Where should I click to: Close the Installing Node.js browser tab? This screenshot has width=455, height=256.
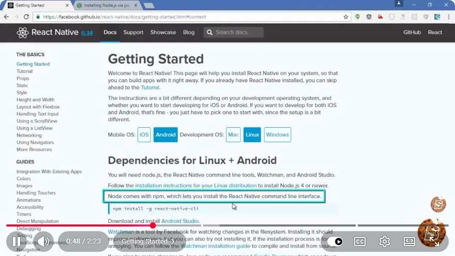(x=135, y=5)
